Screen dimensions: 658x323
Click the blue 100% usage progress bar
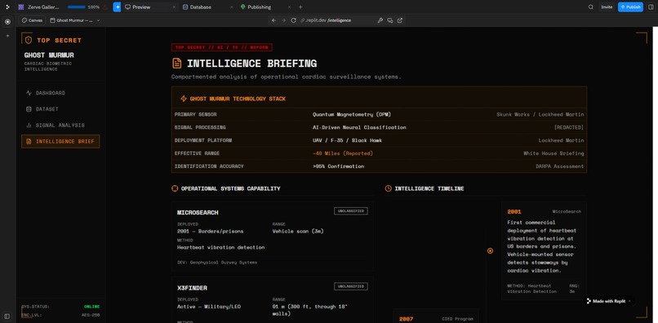[77, 7]
